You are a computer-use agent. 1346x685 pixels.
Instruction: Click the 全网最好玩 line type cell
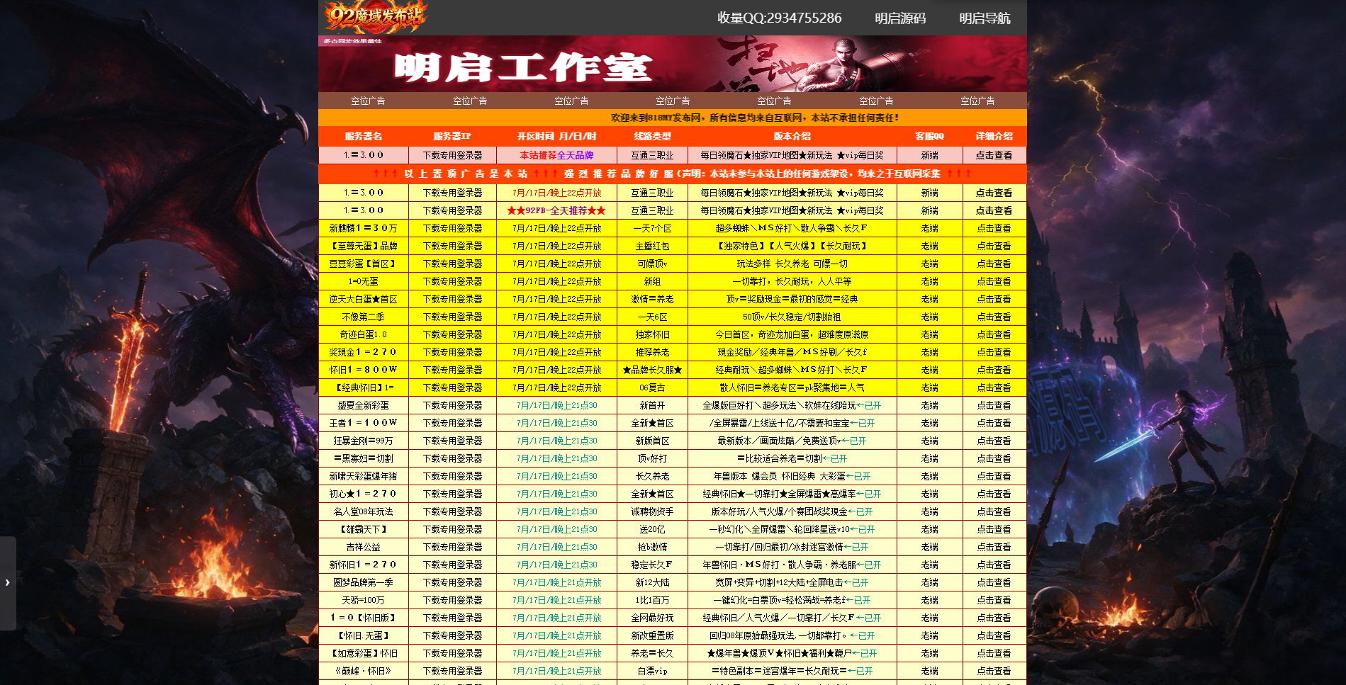[652, 618]
